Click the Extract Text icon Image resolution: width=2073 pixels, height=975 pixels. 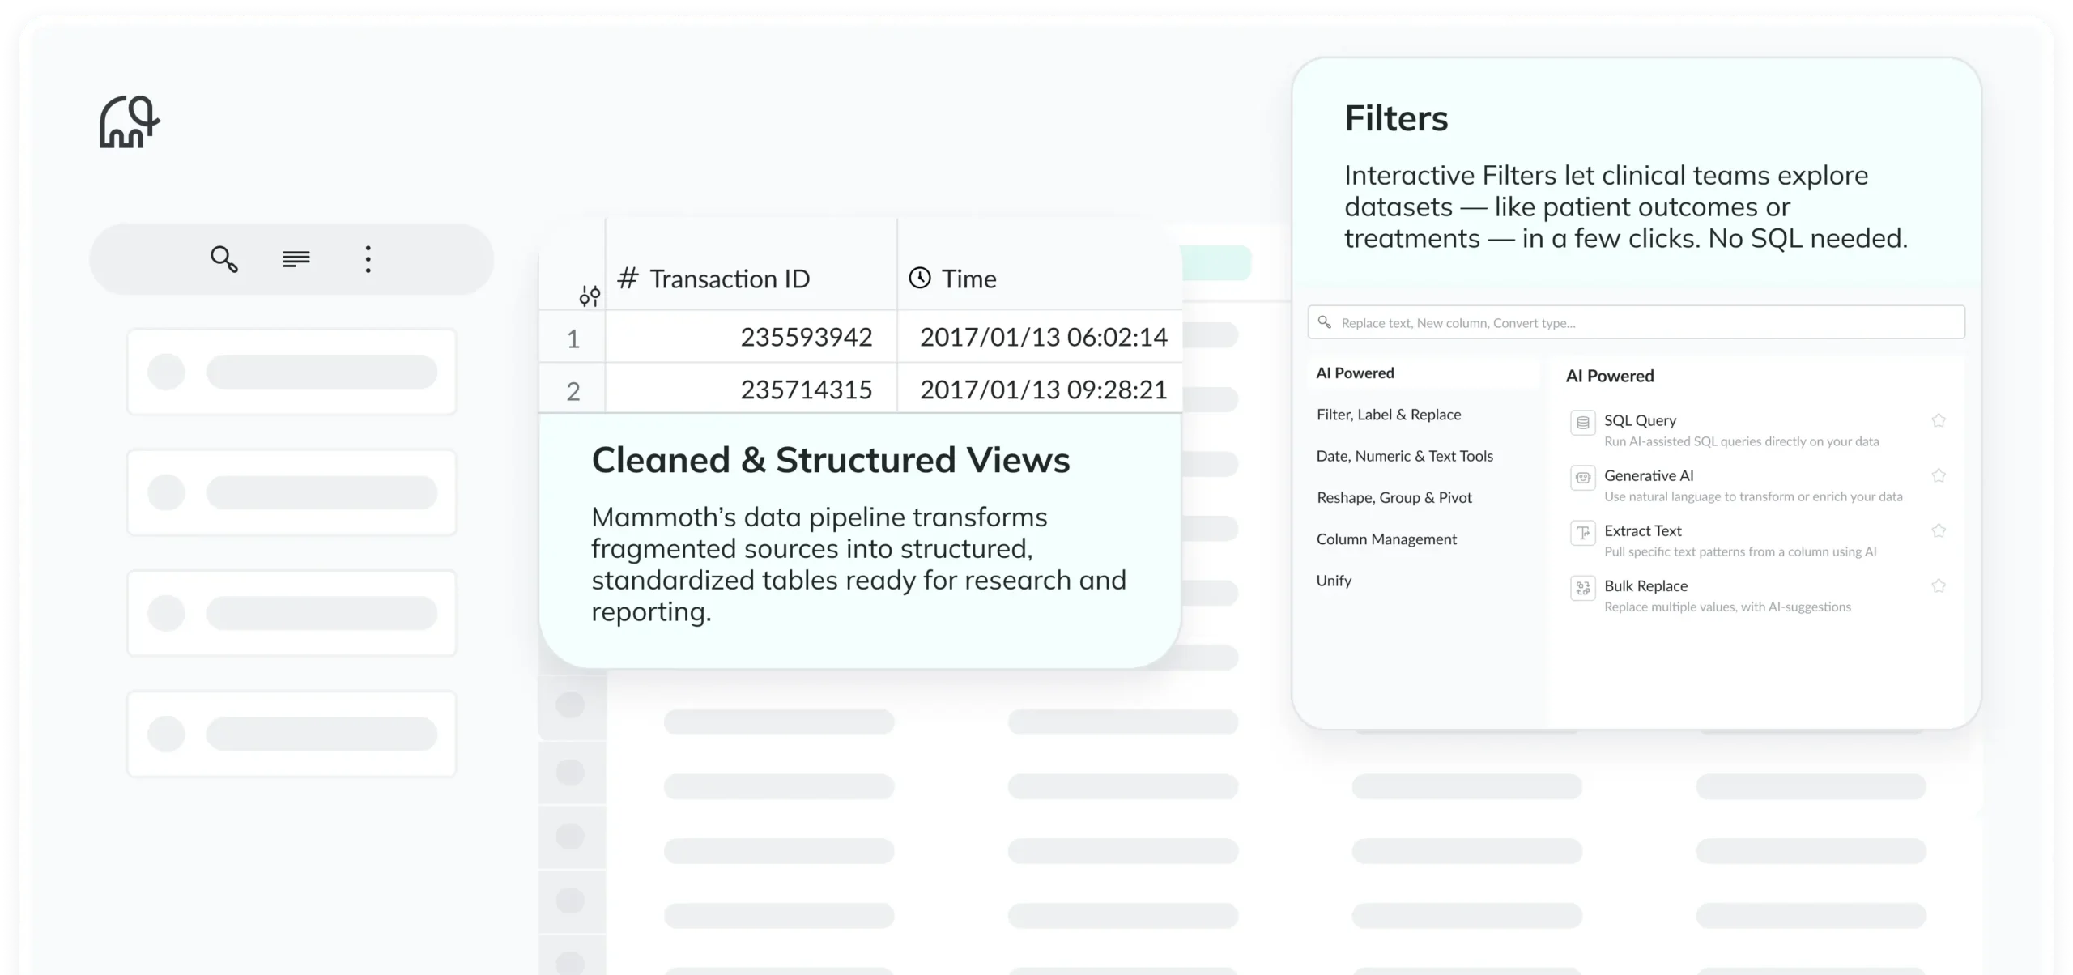coord(1582,532)
